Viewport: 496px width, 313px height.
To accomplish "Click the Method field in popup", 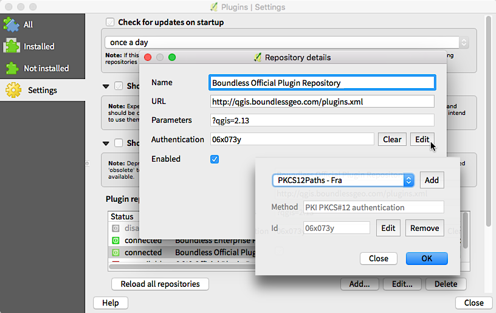I will point(374,207).
